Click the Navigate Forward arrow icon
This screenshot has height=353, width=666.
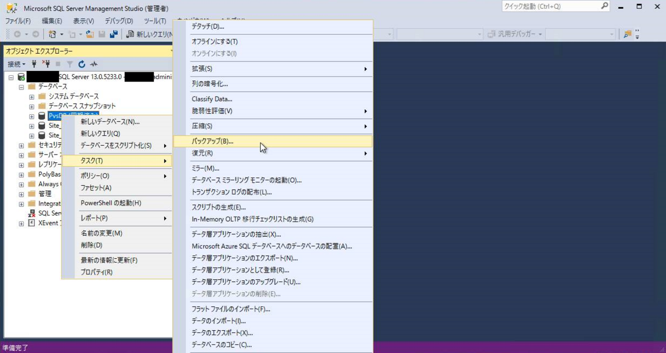coord(36,34)
